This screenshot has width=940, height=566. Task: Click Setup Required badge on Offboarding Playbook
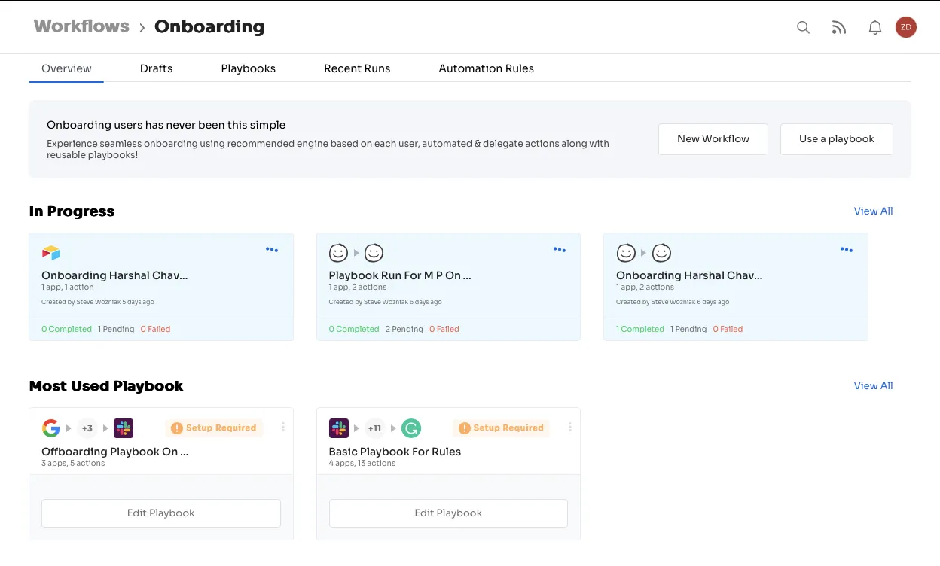[x=215, y=428]
